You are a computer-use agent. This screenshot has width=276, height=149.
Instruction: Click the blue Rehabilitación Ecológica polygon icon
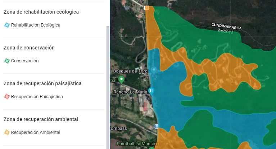click(6, 25)
